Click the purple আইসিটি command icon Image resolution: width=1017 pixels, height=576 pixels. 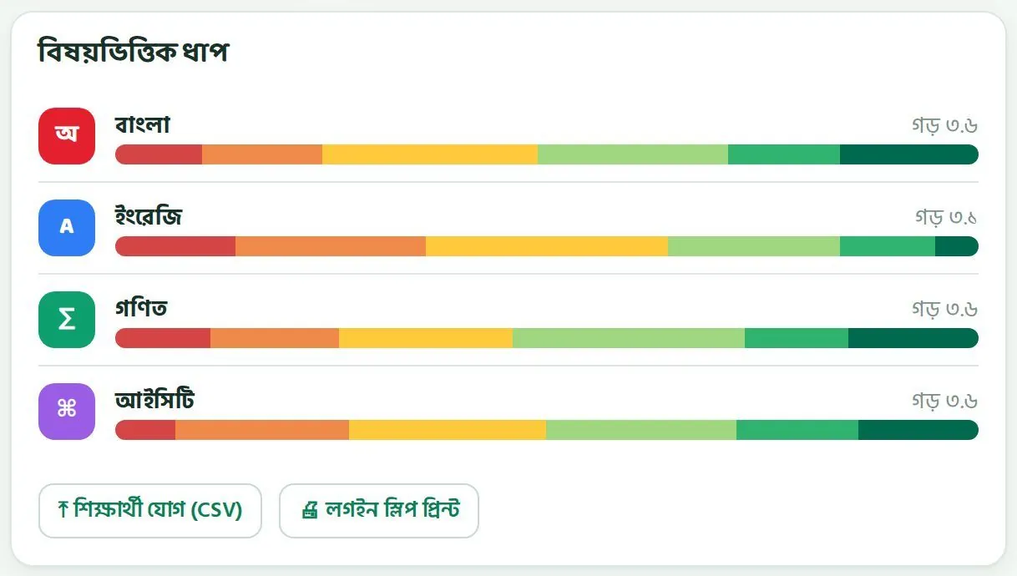point(67,412)
